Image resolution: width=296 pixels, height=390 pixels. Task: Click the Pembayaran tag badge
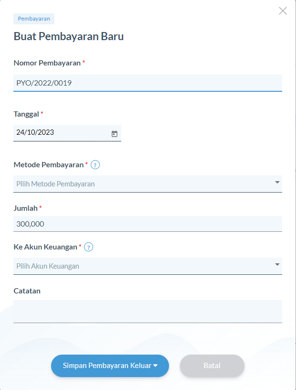[x=34, y=19]
